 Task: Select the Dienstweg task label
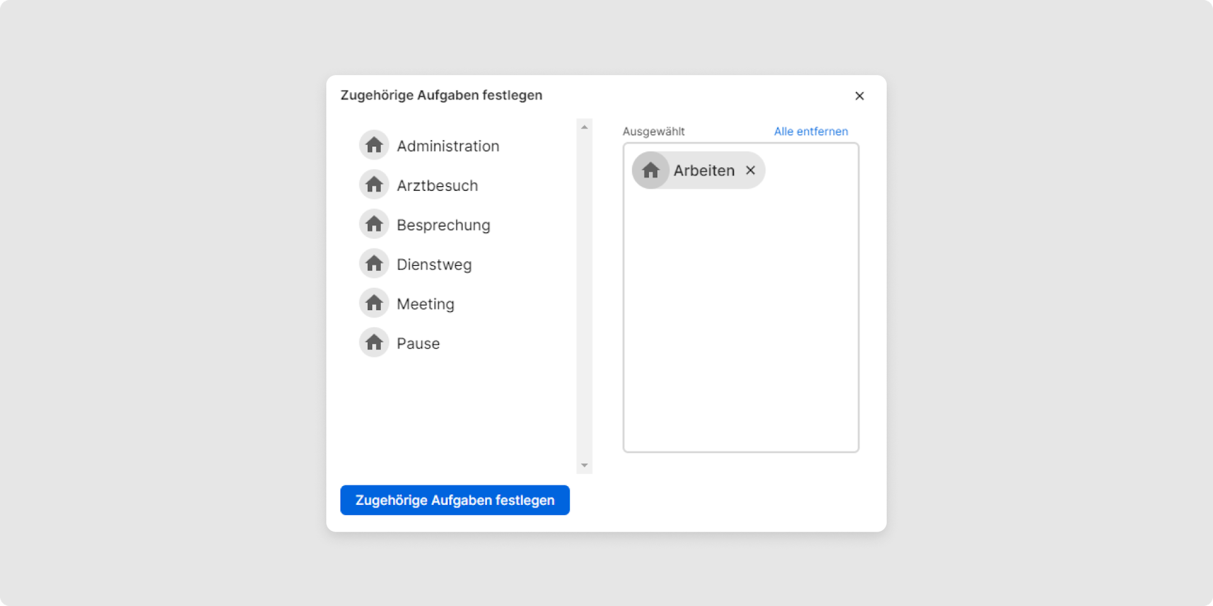434,264
